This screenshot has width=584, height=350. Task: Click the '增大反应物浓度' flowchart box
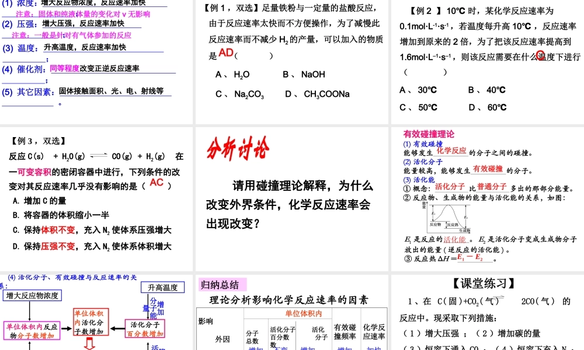(x=32, y=296)
